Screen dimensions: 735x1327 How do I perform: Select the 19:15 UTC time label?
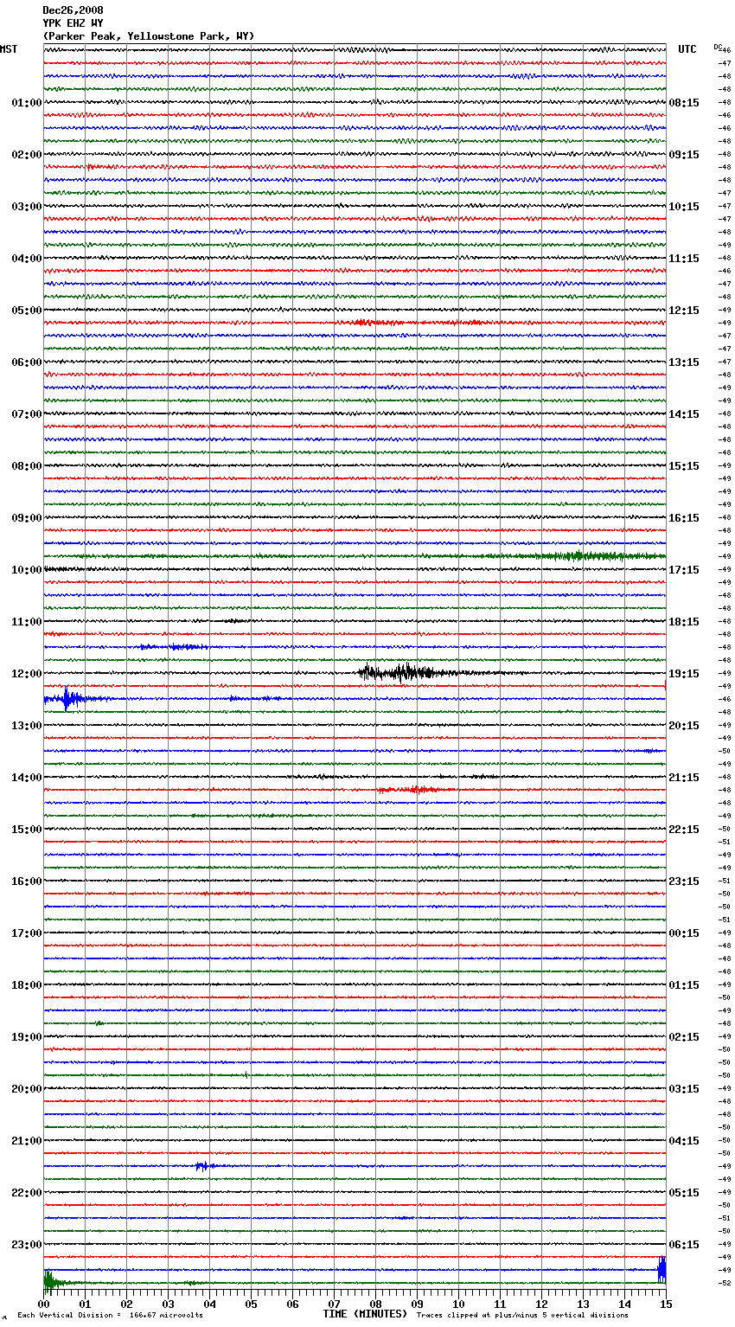pos(684,674)
